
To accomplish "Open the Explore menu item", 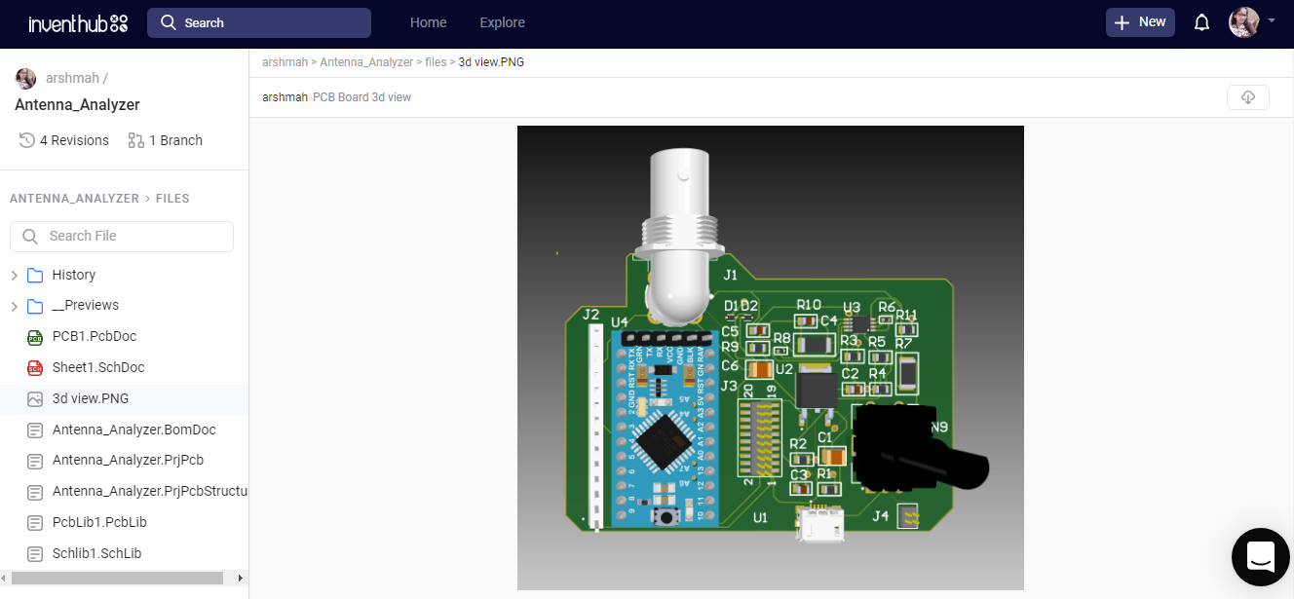I will tap(502, 21).
